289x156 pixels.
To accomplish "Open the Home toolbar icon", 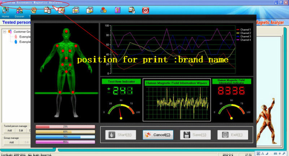I will coord(5,10).
